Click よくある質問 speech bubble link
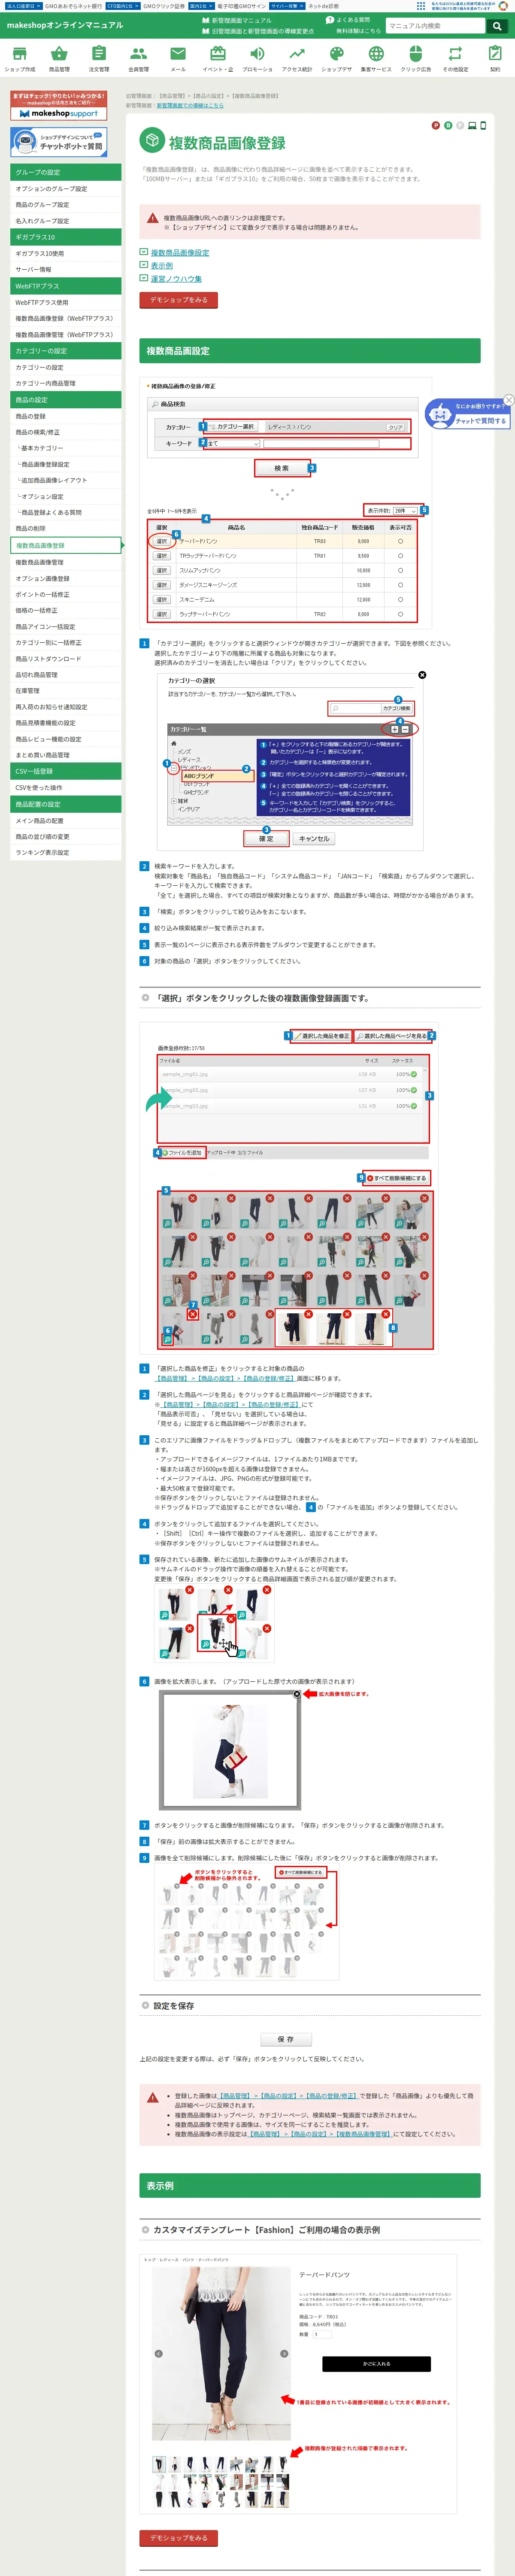Screen dimensions: 515x2576 coord(348,20)
